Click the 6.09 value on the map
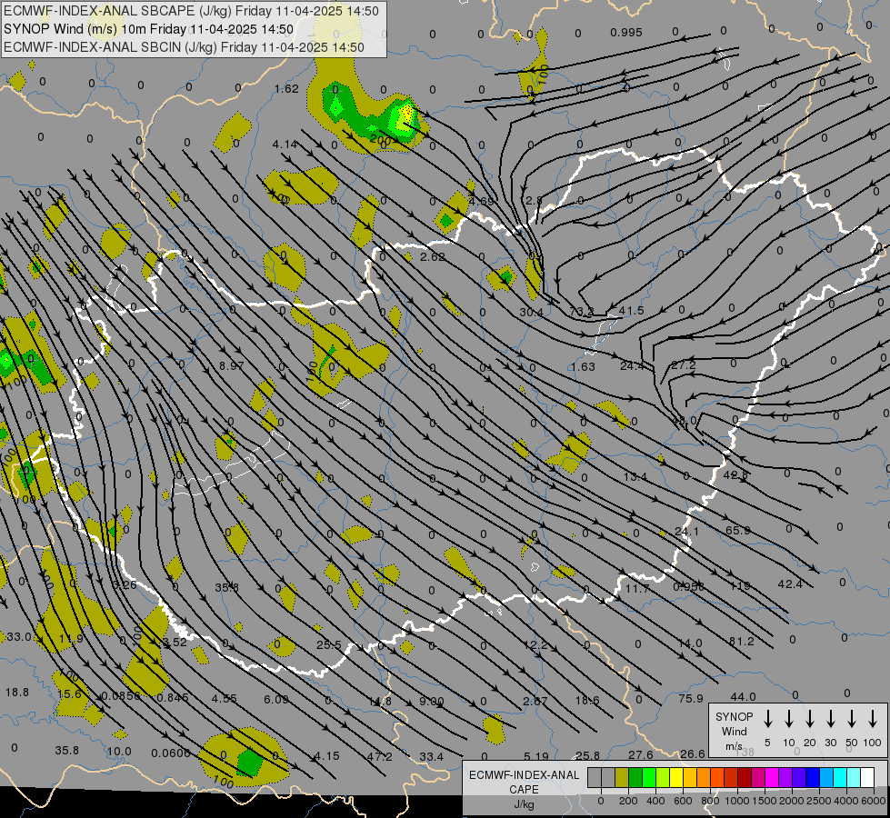 (x=276, y=699)
